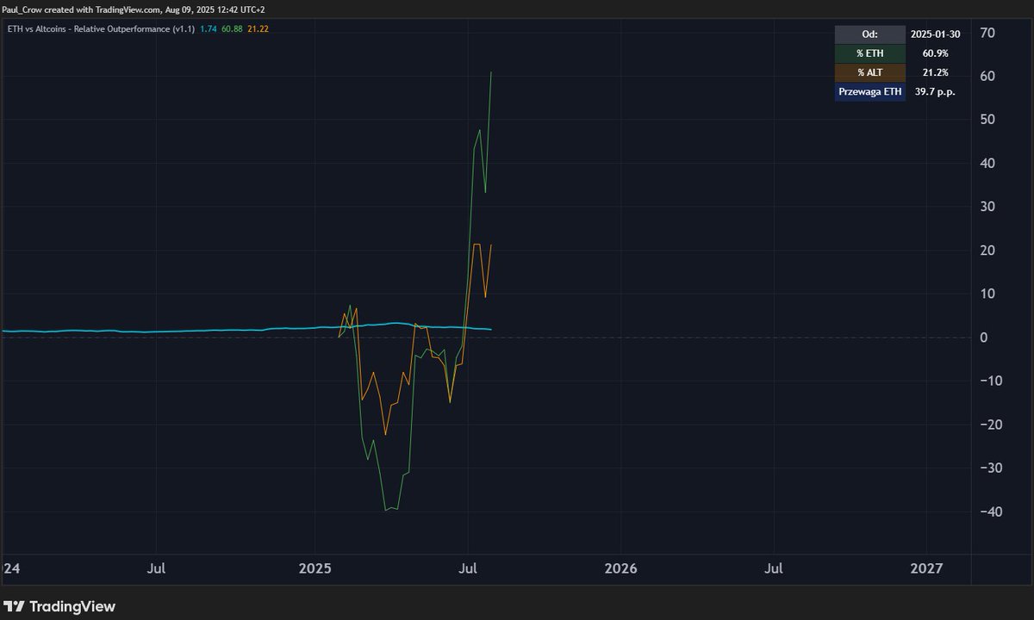Click the right end of the blue line
This screenshot has height=620, width=1034.
click(x=491, y=330)
